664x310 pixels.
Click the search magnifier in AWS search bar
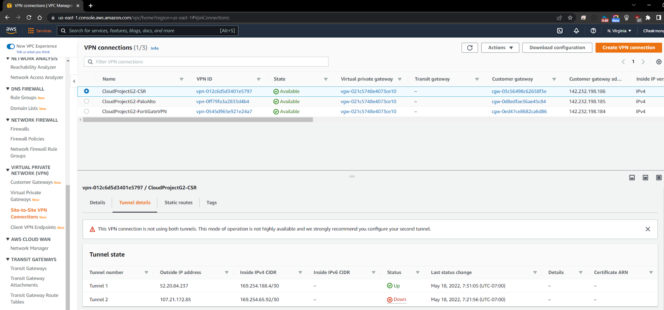(x=63, y=31)
